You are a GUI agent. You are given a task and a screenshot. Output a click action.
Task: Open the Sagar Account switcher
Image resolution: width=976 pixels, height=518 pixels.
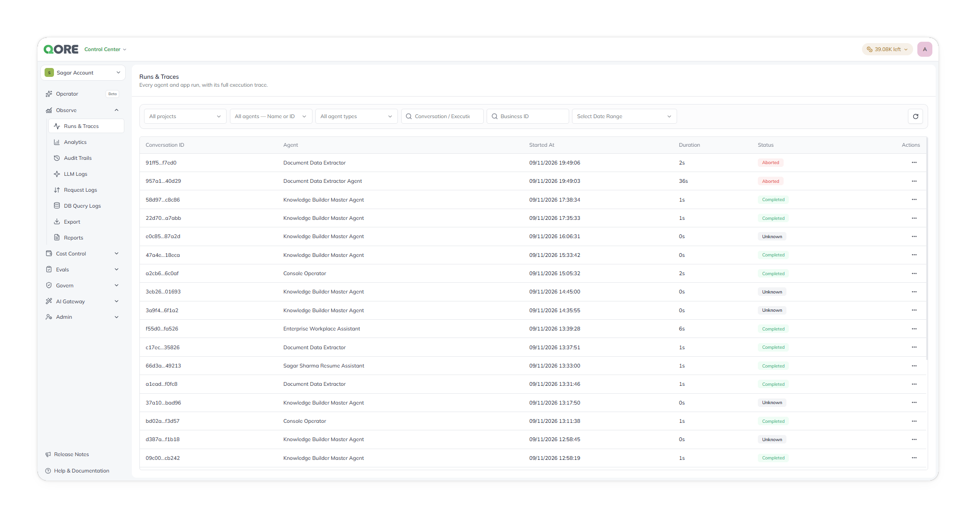[x=83, y=73]
